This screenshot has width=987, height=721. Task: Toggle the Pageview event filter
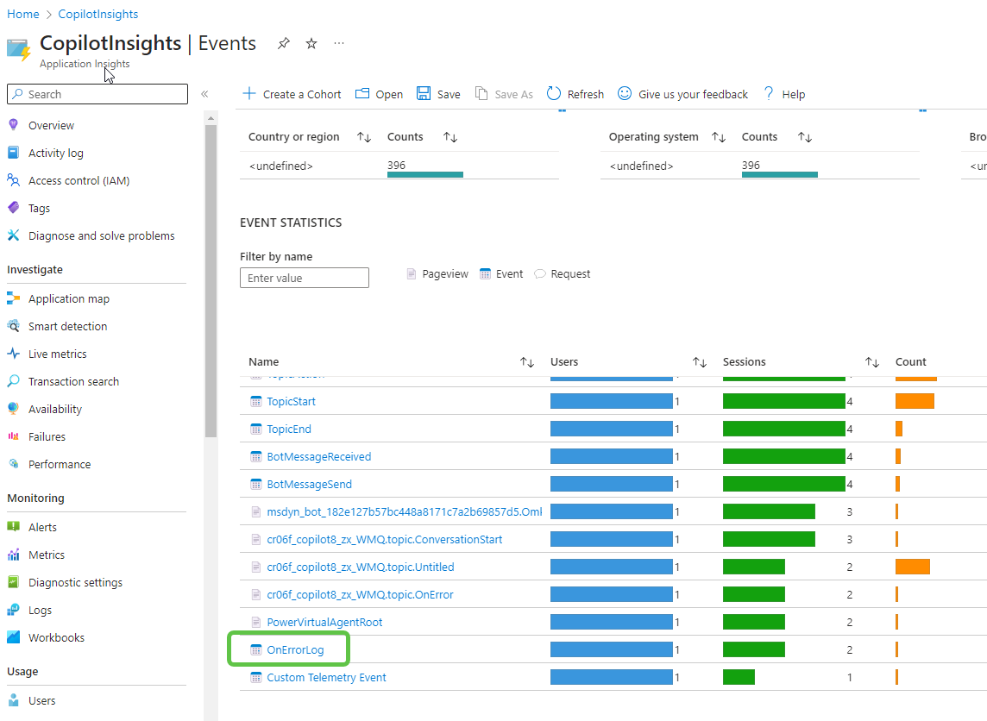click(437, 273)
